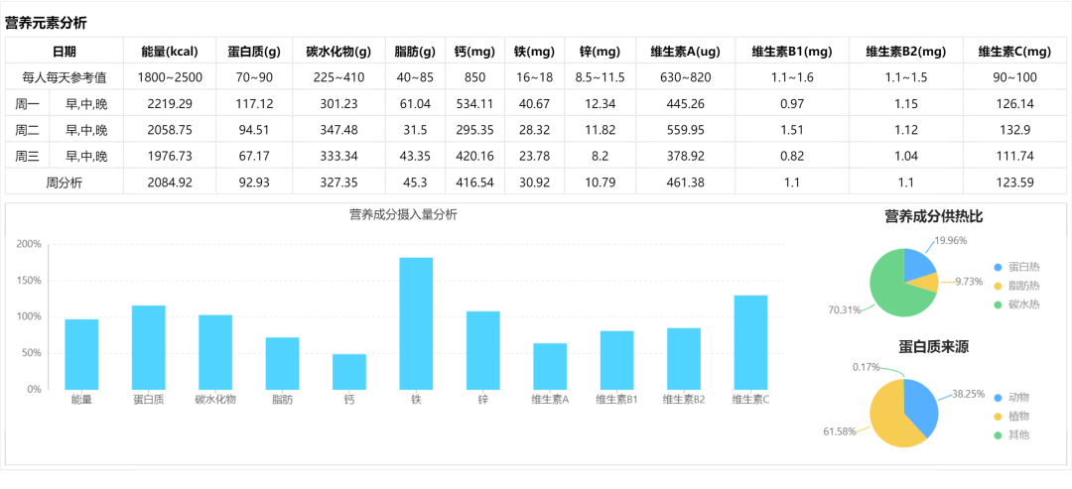This screenshot has height=489, width=1072.
Task: Click the 周一 row label
Action: [x=28, y=104]
